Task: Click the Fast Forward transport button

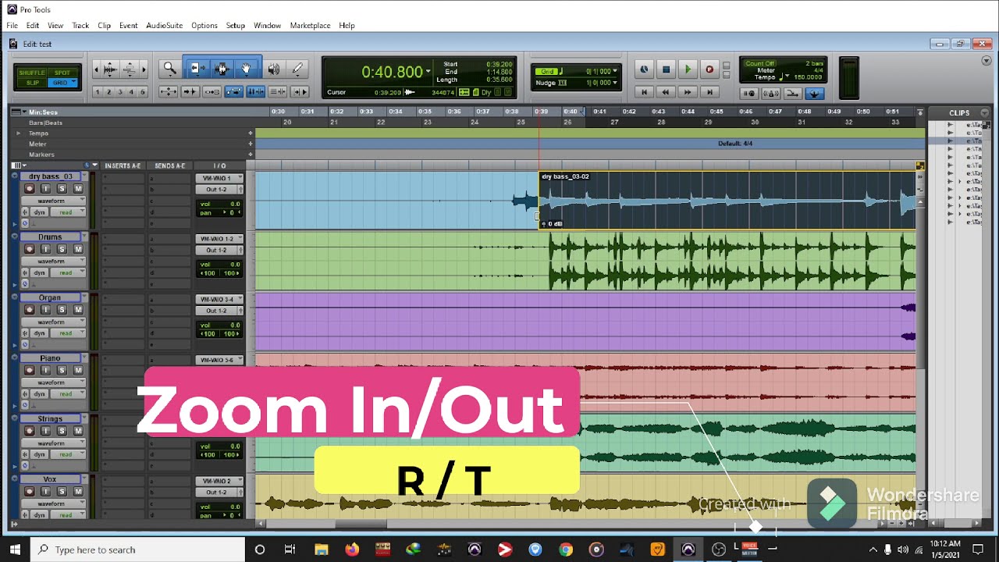Action: tap(688, 92)
